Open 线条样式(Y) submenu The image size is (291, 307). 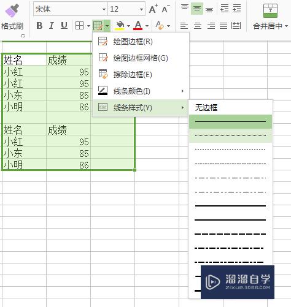(141, 107)
